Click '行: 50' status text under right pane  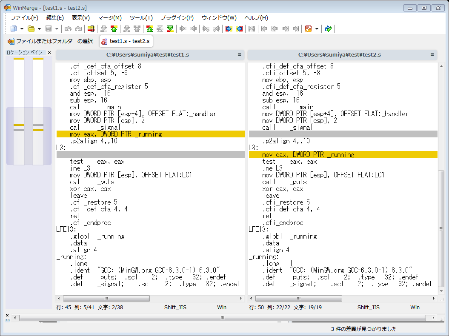256,308
